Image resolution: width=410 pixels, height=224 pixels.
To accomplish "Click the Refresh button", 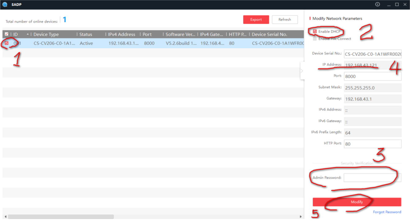I will [x=284, y=20].
